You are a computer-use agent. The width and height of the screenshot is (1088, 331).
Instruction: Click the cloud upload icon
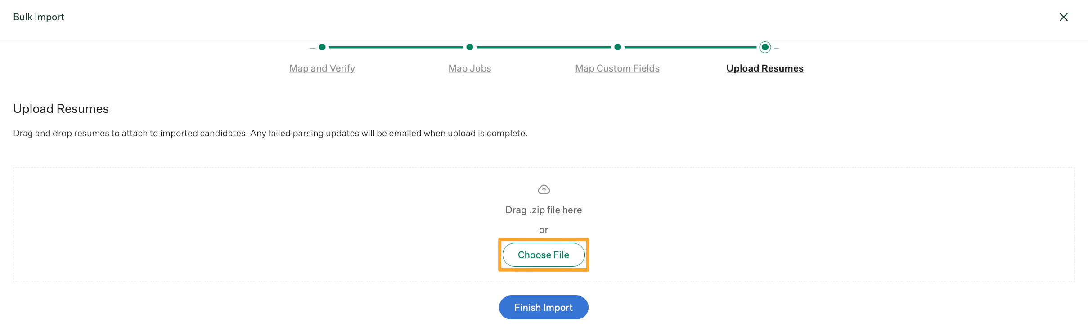point(544,189)
